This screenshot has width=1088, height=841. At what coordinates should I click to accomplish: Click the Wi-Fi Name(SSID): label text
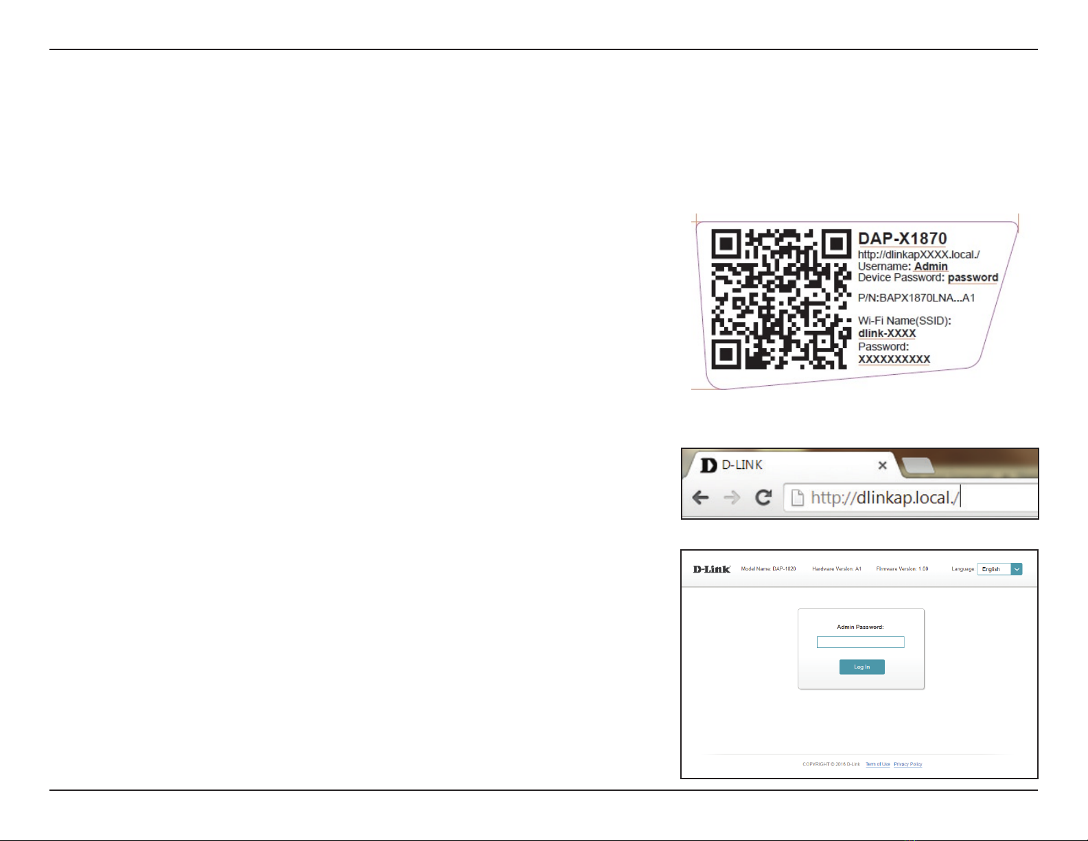click(905, 321)
